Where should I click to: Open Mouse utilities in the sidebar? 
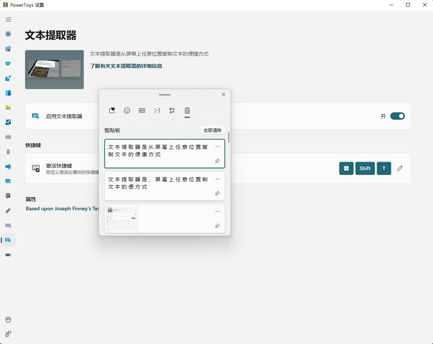pyautogui.click(x=8, y=152)
